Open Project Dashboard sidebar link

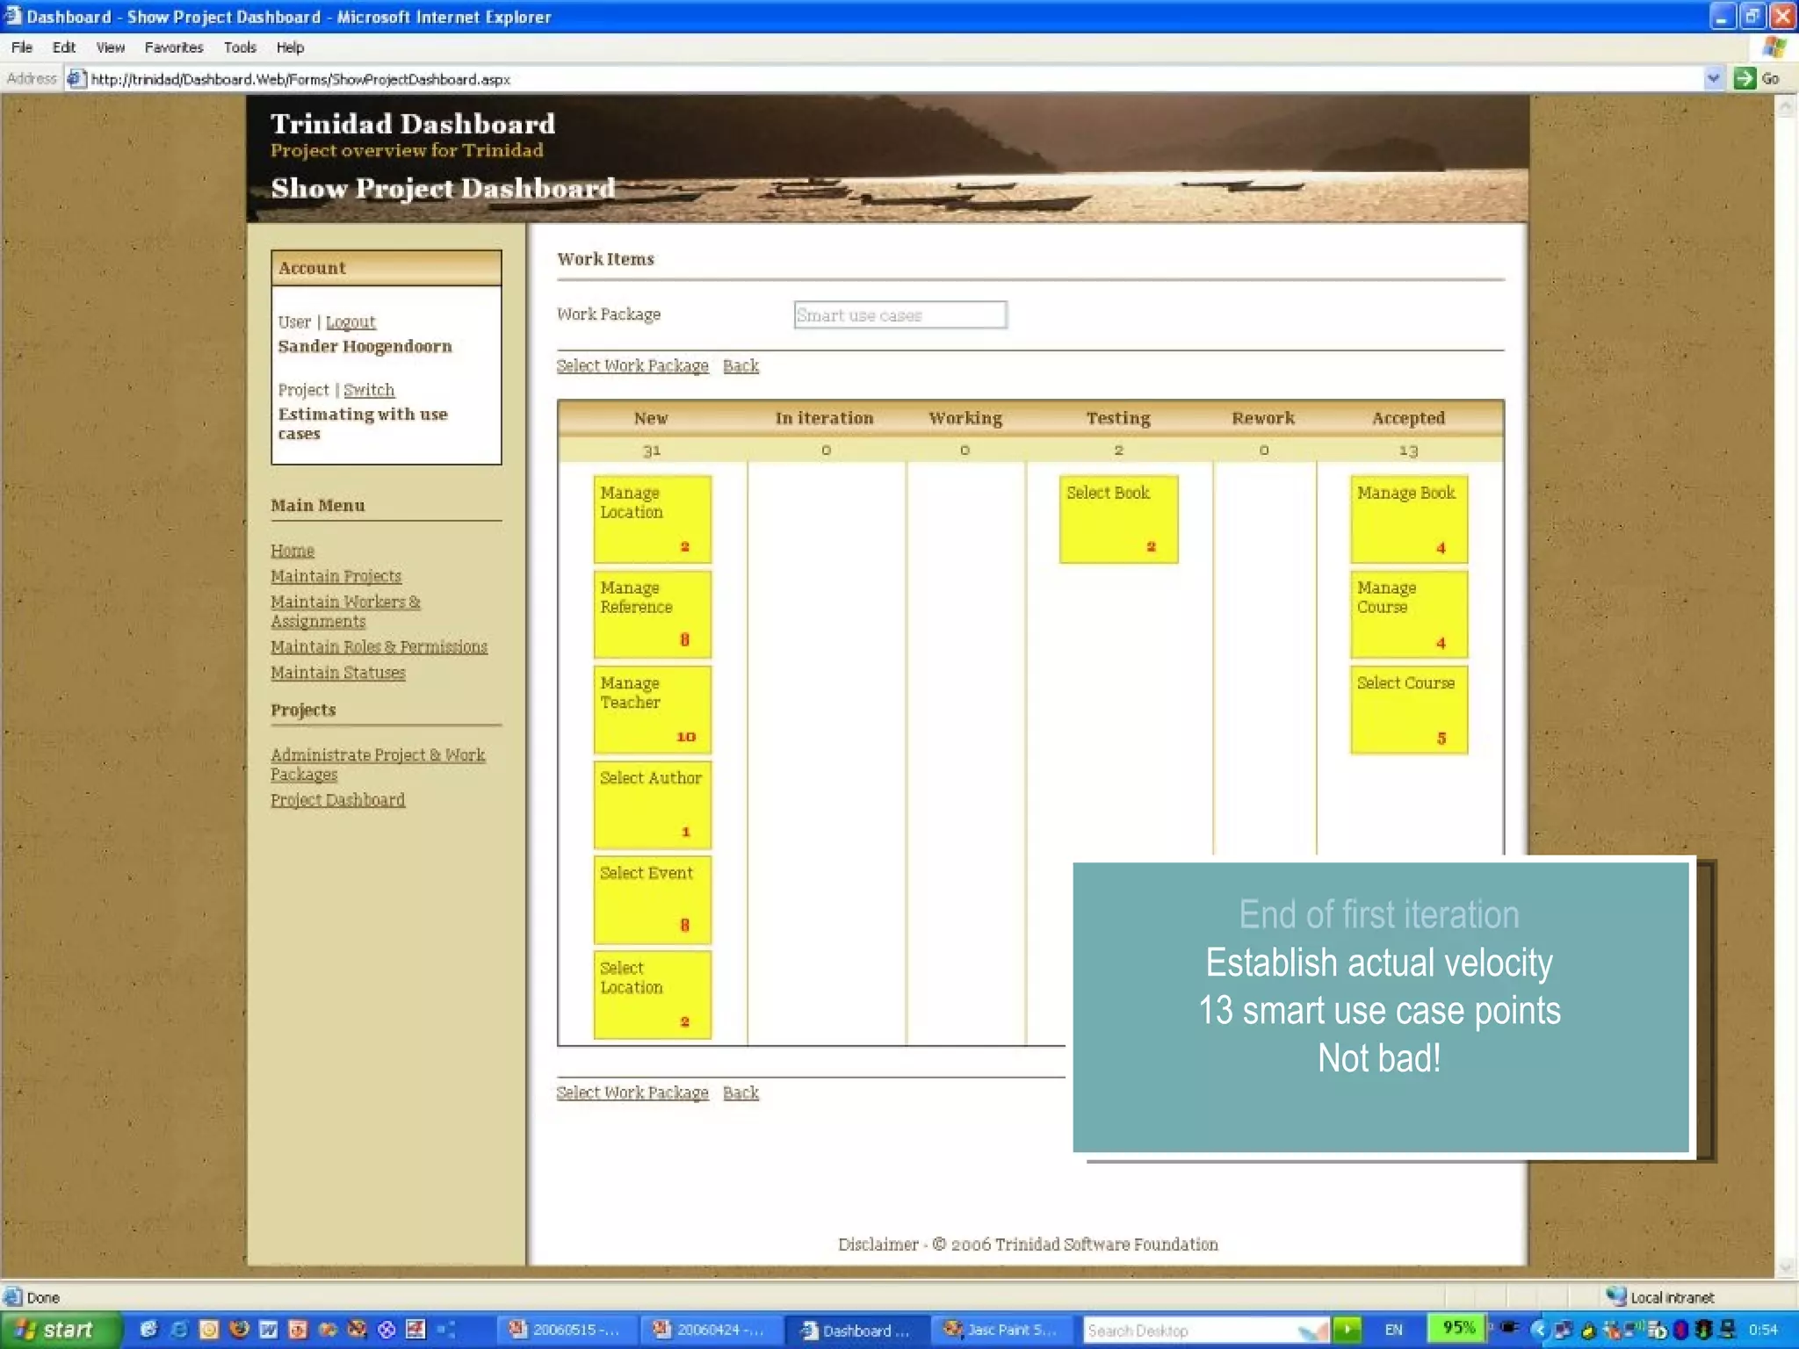(x=337, y=800)
